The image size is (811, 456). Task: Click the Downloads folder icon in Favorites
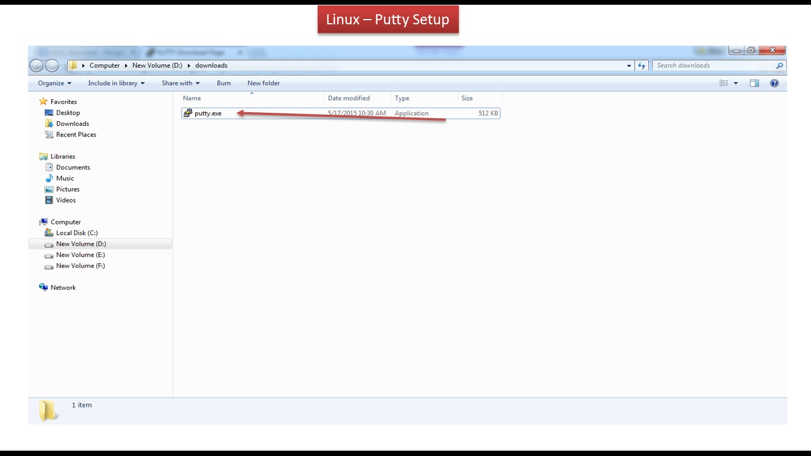click(49, 123)
